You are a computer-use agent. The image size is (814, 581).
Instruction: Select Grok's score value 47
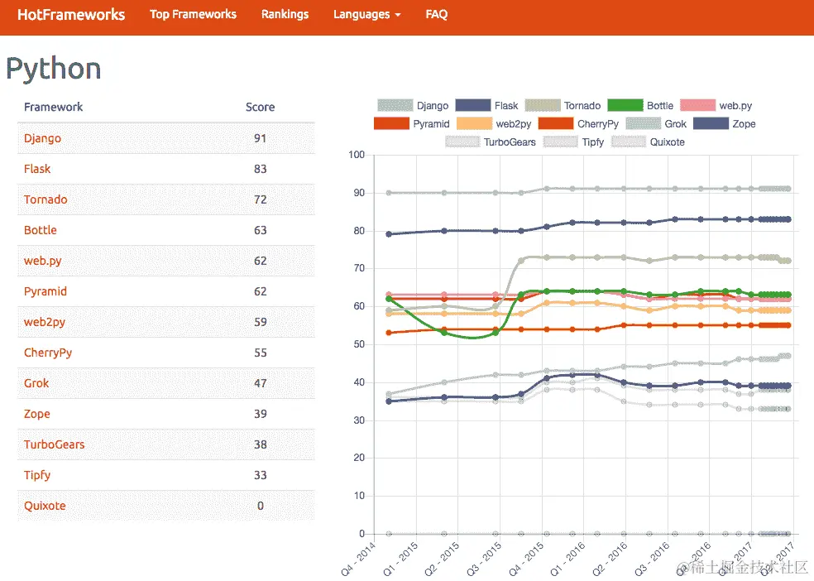260,384
